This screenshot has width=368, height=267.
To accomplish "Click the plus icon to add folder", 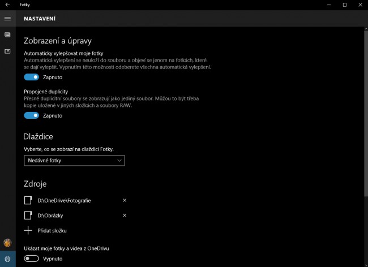I will (x=28, y=230).
